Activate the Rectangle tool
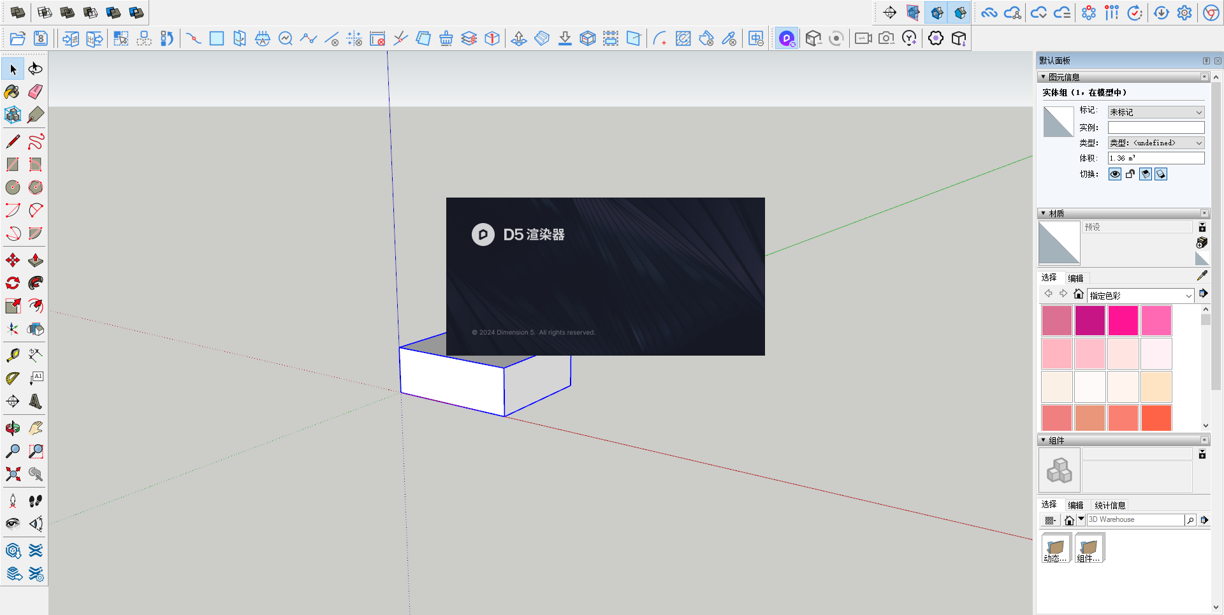The image size is (1224, 615). coord(13,164)
